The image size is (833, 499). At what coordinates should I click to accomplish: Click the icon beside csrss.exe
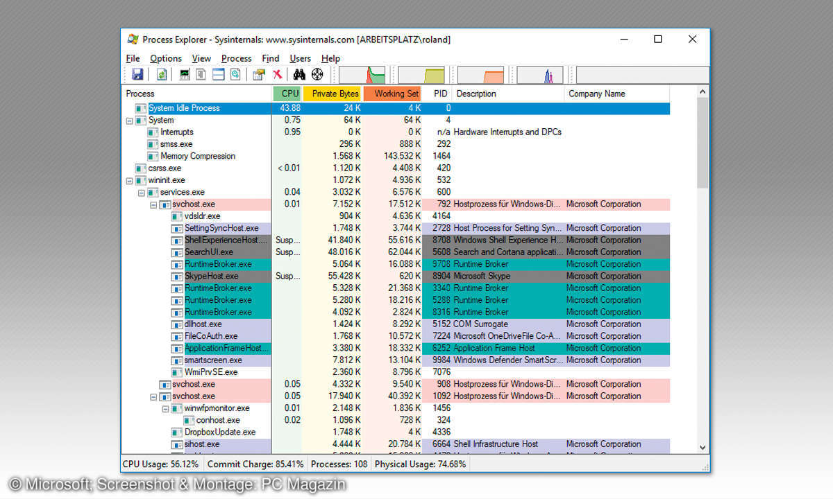[142, 168]
